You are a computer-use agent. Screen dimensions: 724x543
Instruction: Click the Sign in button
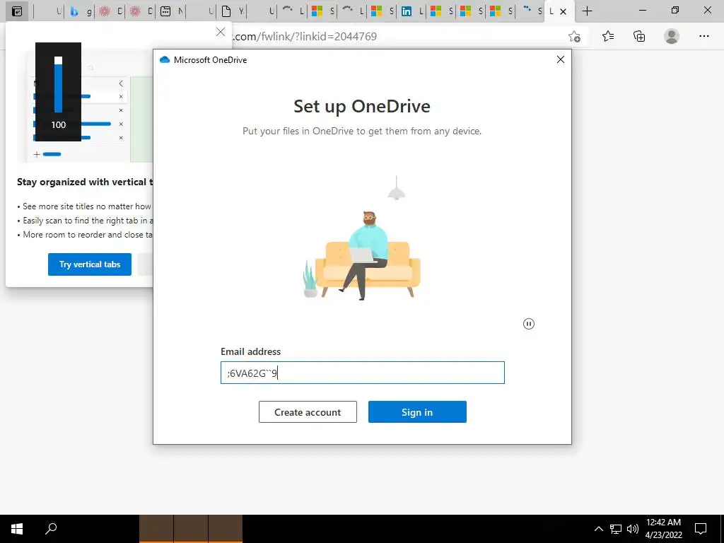[417, 412]
